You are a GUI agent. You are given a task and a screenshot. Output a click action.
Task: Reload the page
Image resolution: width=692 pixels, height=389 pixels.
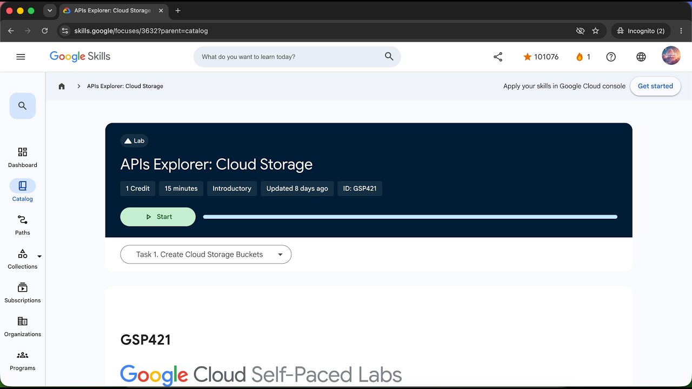click(45, 31)
